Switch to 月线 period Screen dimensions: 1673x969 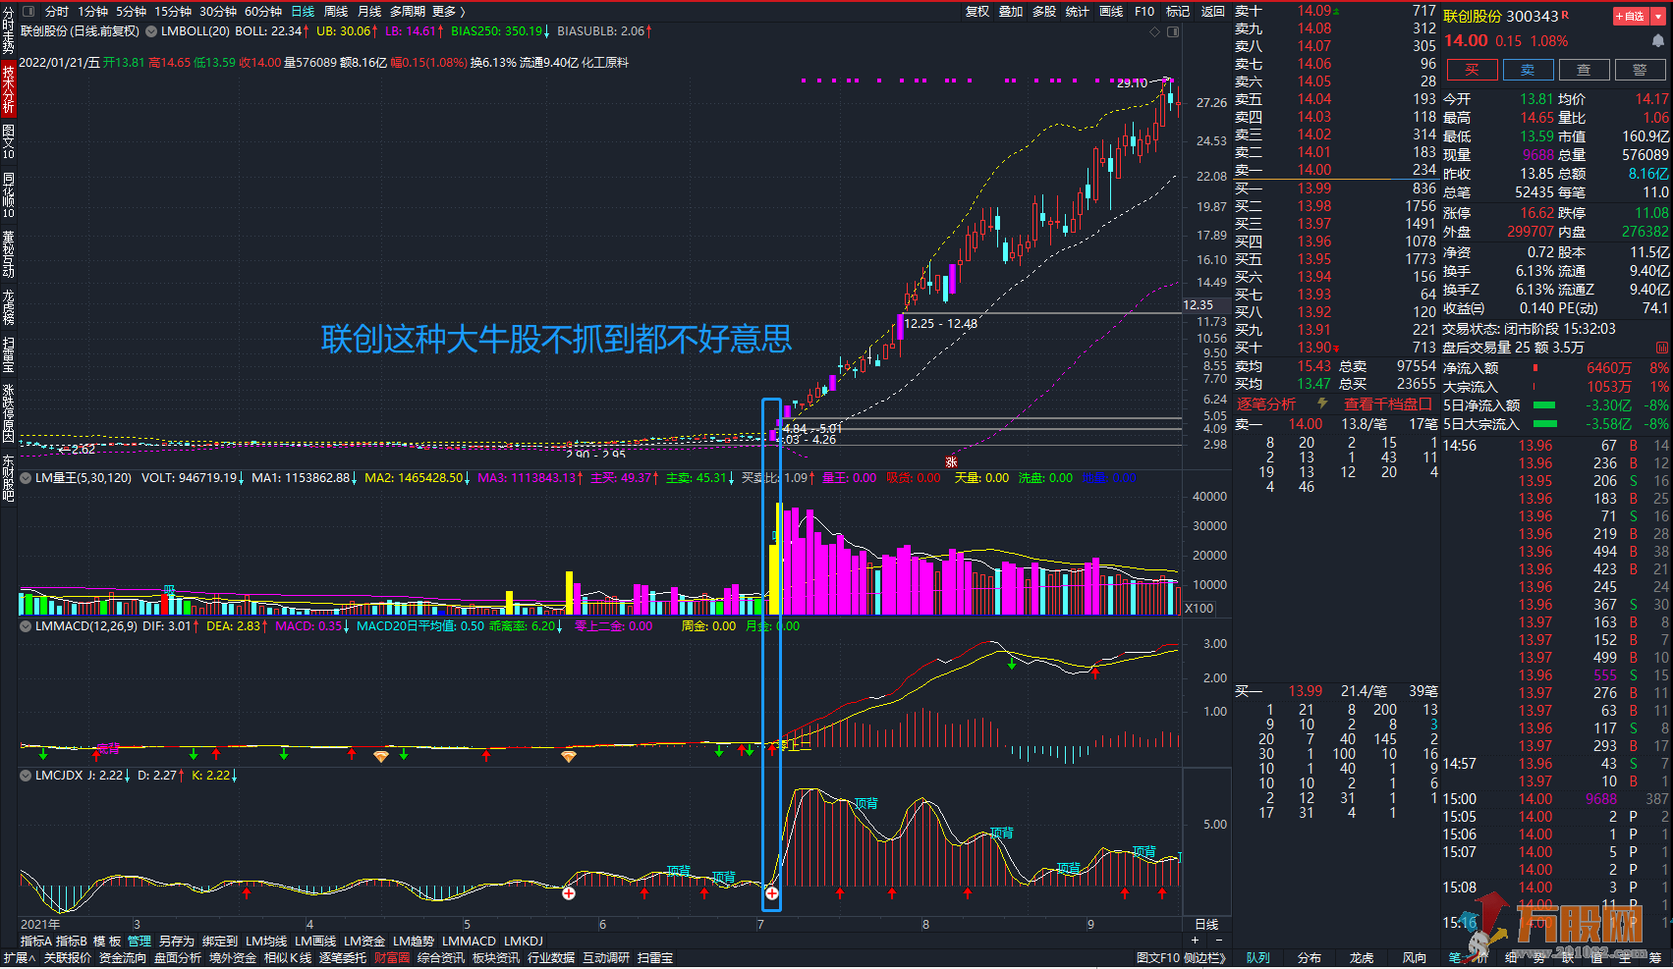click(369, 12)
